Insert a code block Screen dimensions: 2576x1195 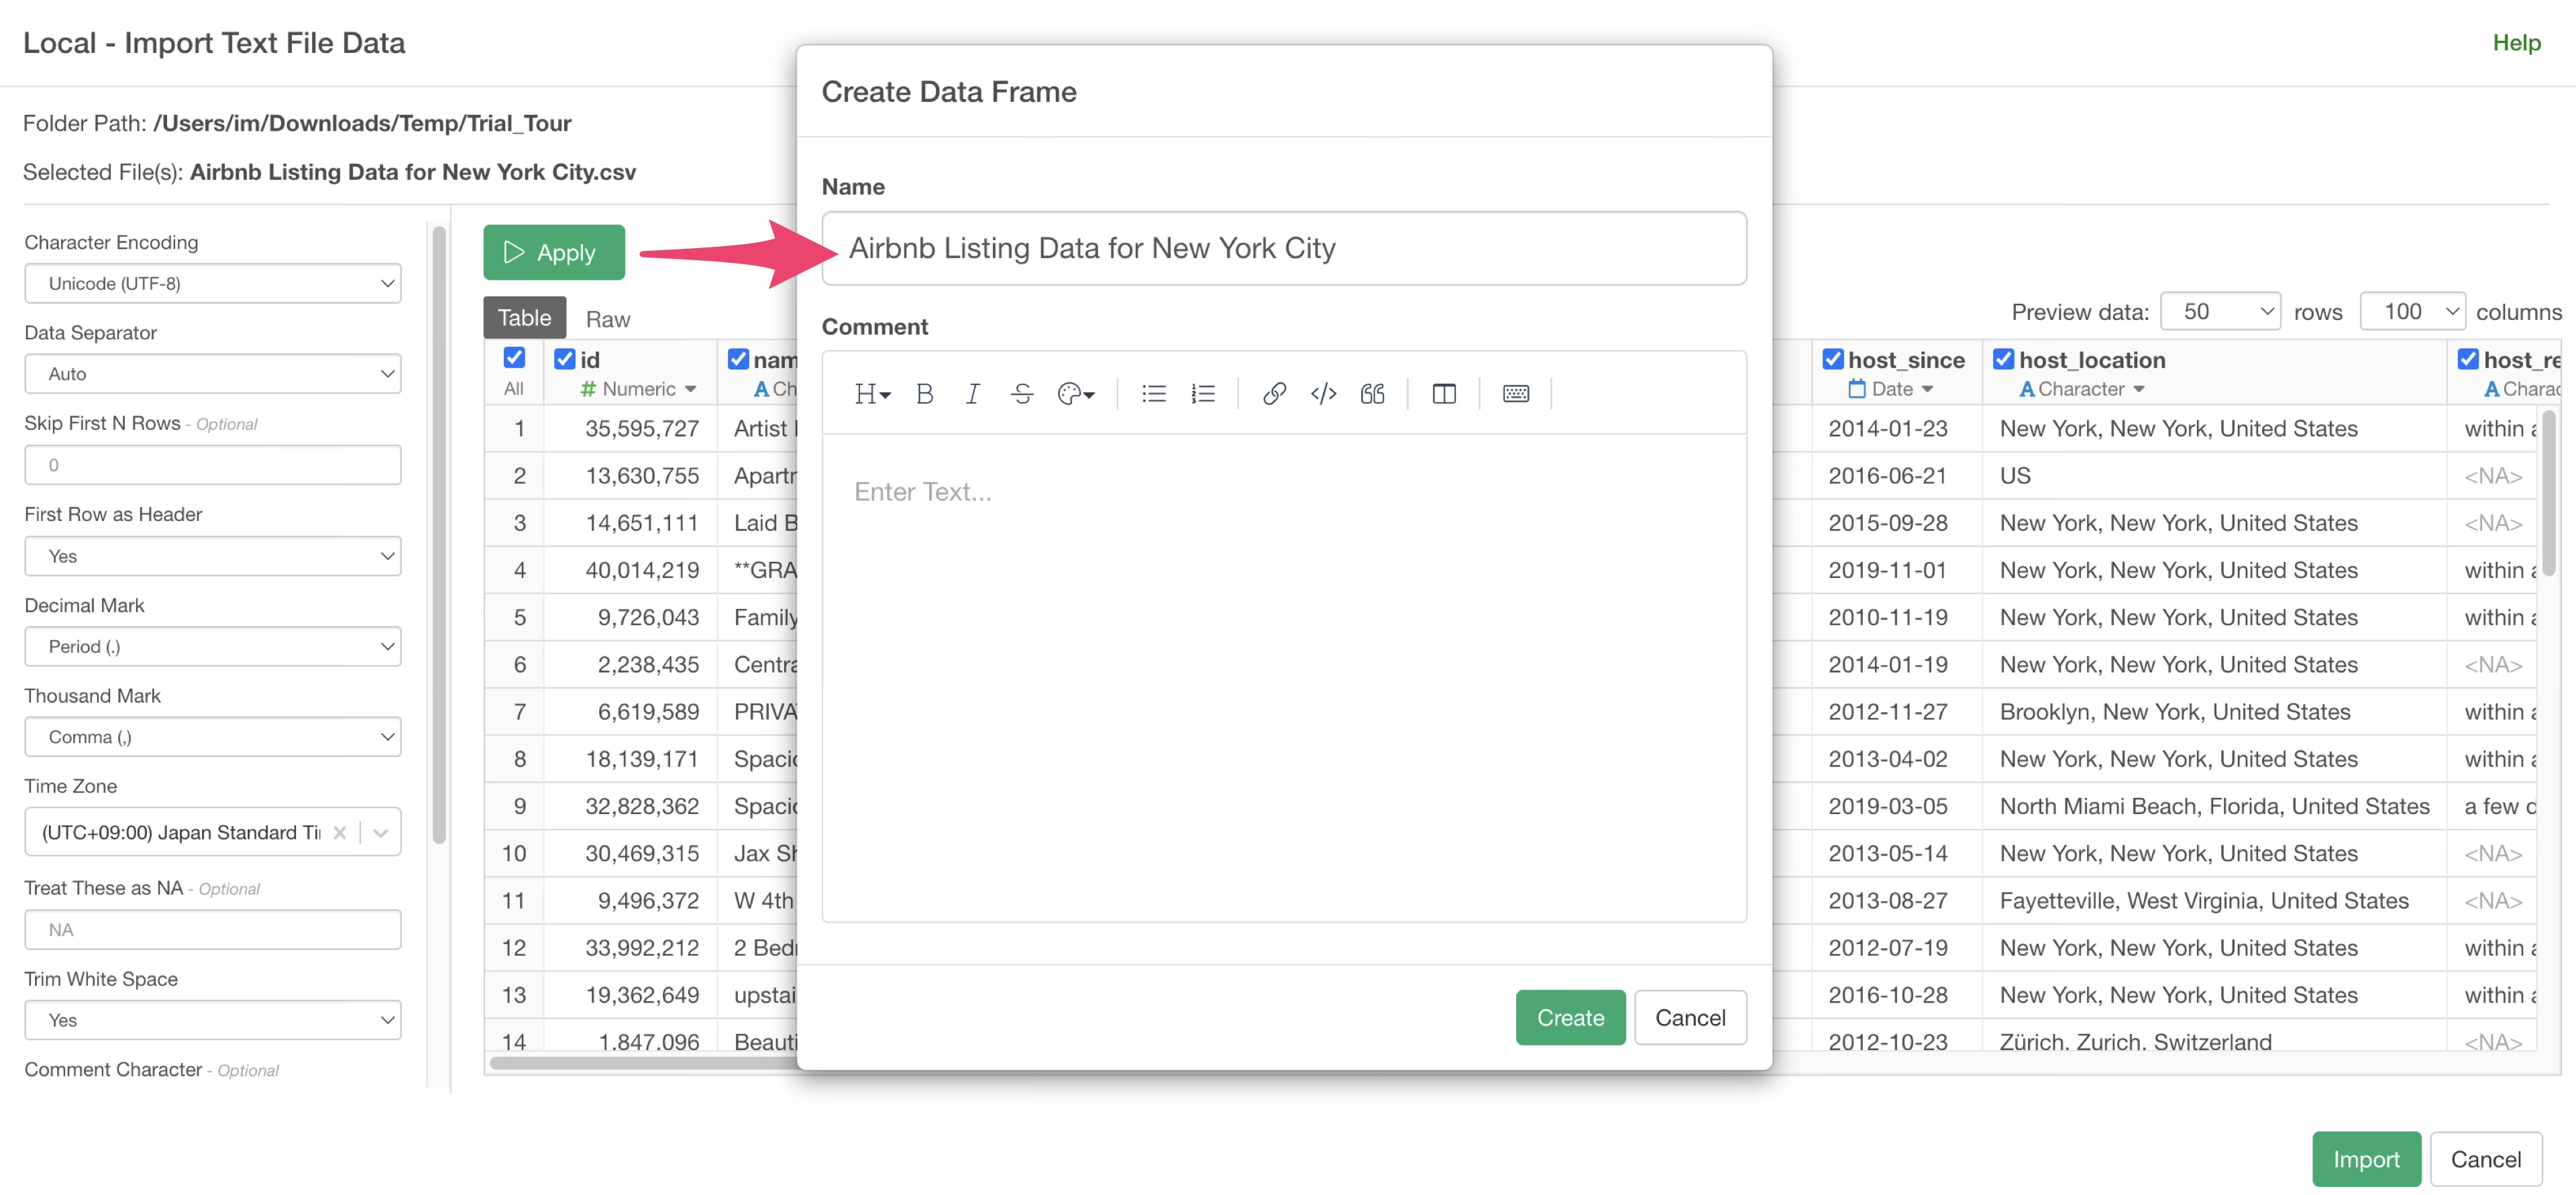[x=1323, y=394]
